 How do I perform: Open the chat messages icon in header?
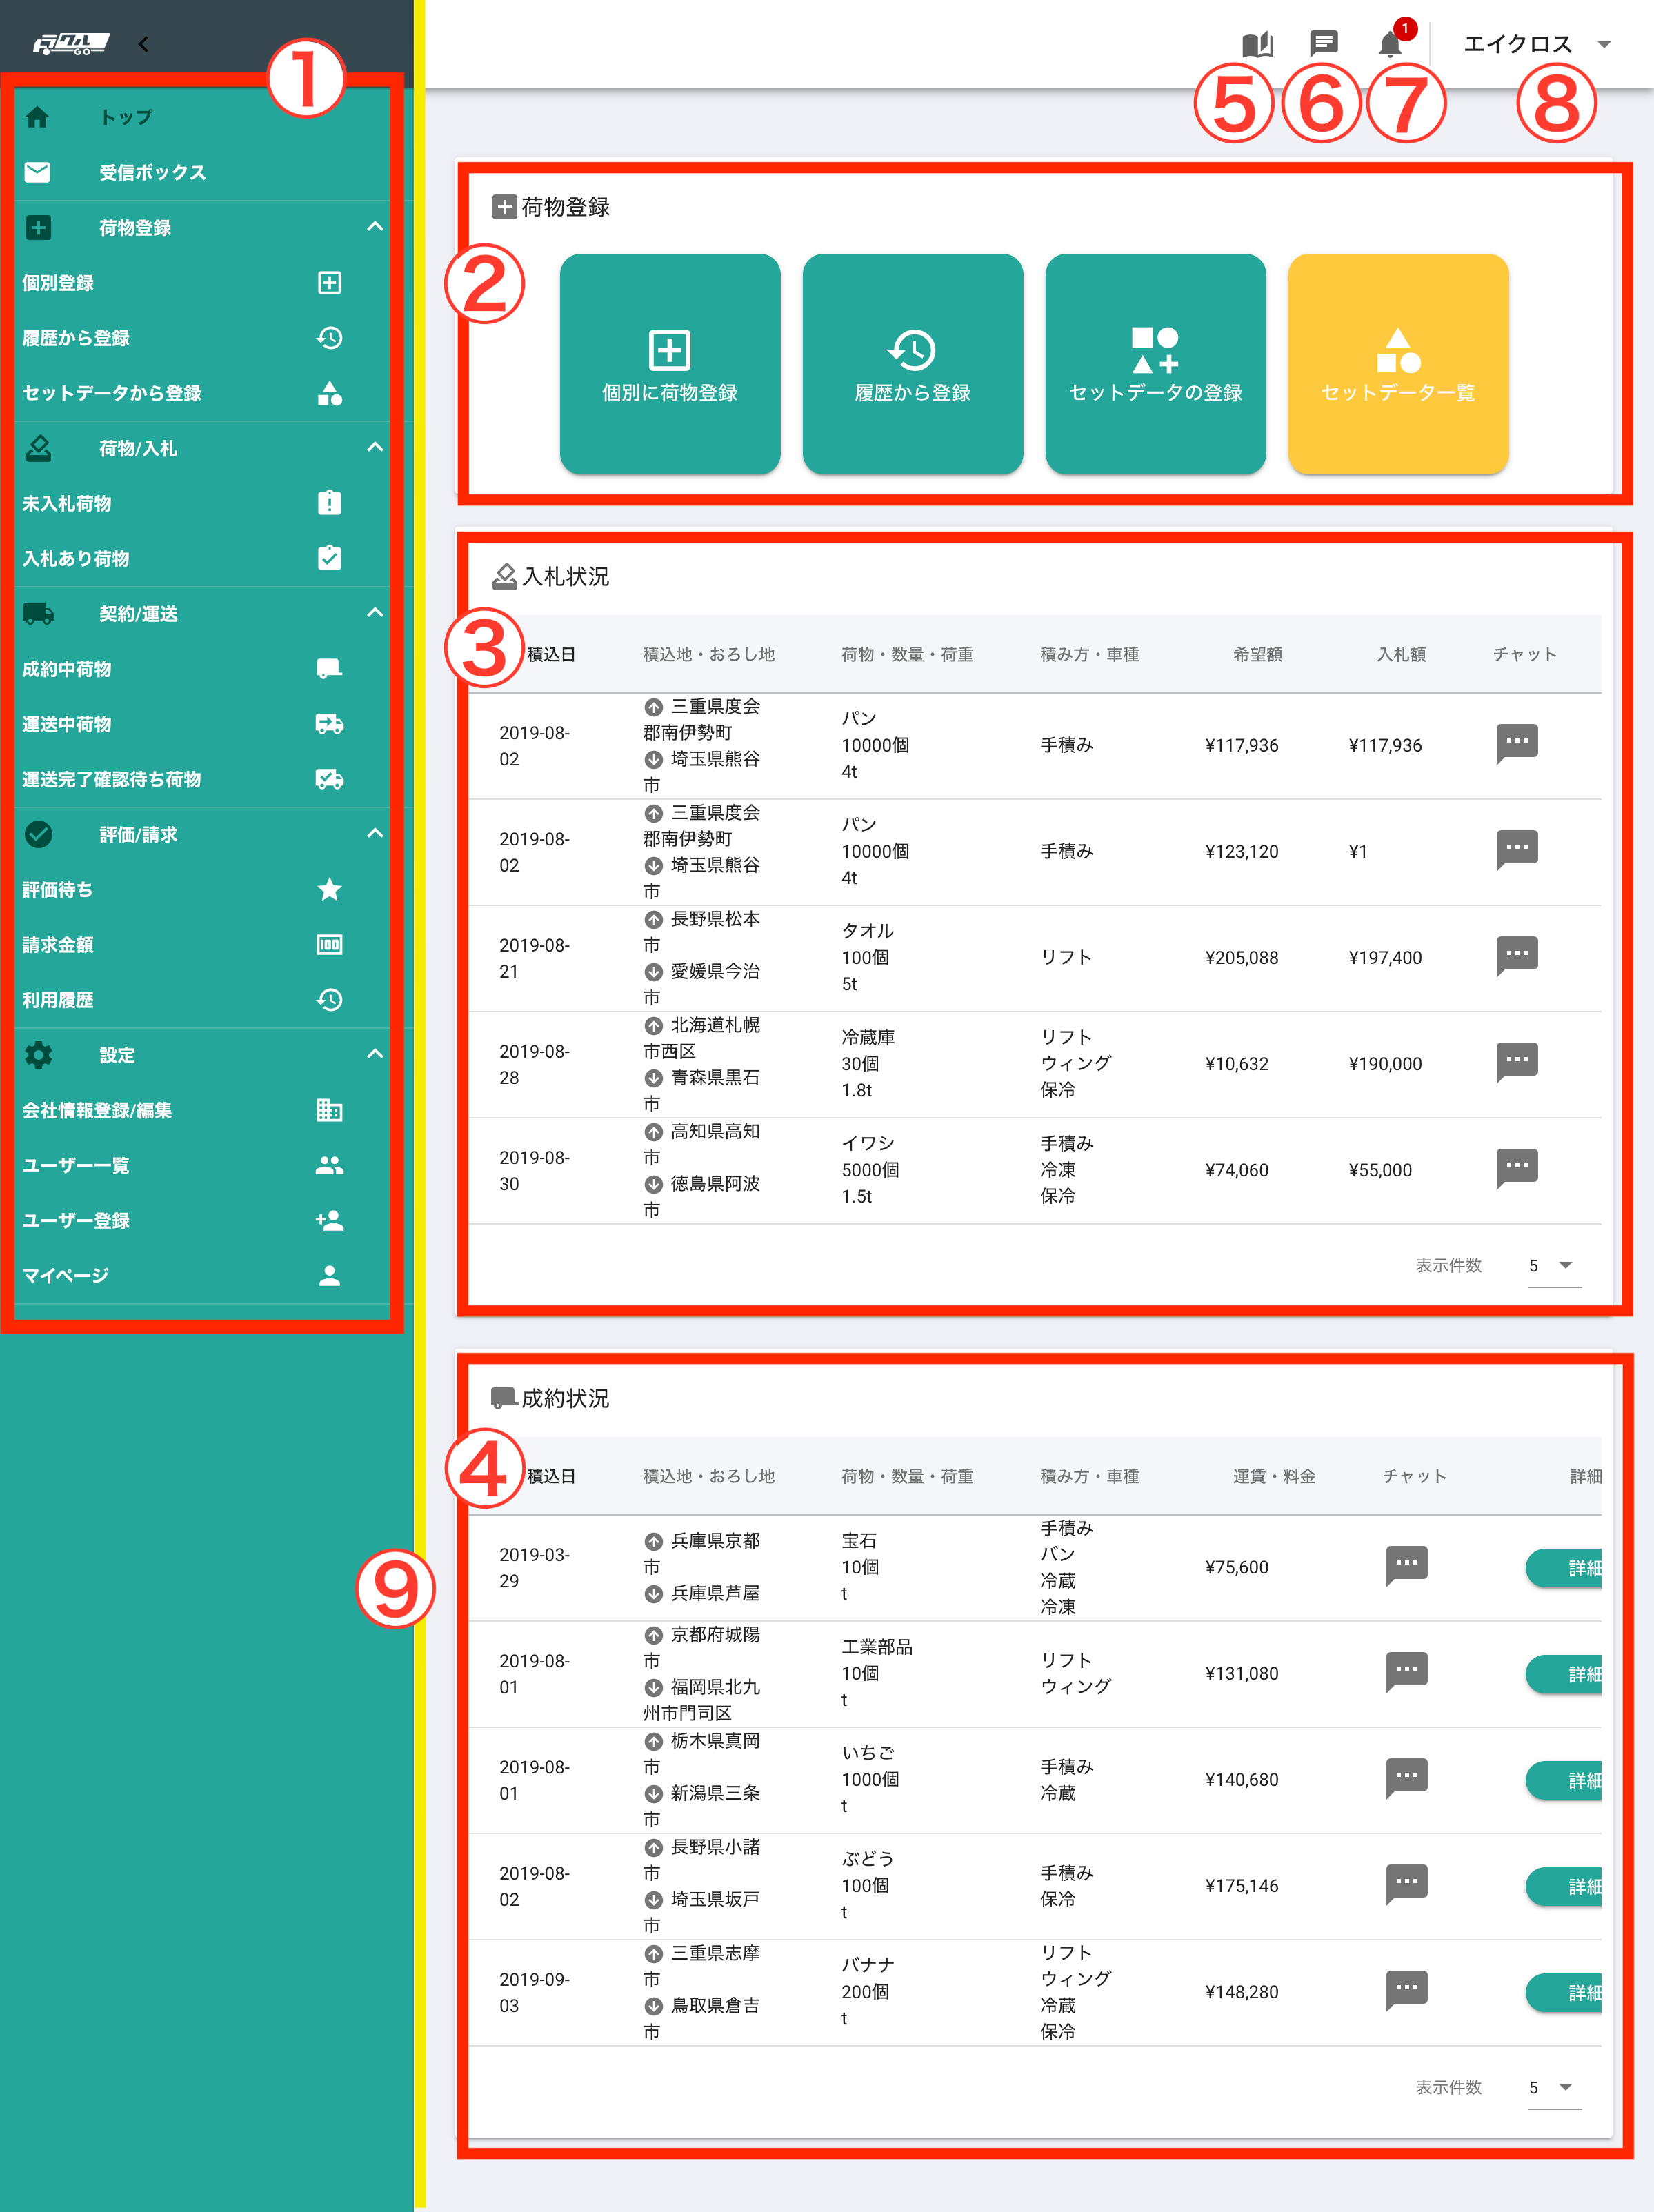pyautogui.click(x=1324, y=43)
